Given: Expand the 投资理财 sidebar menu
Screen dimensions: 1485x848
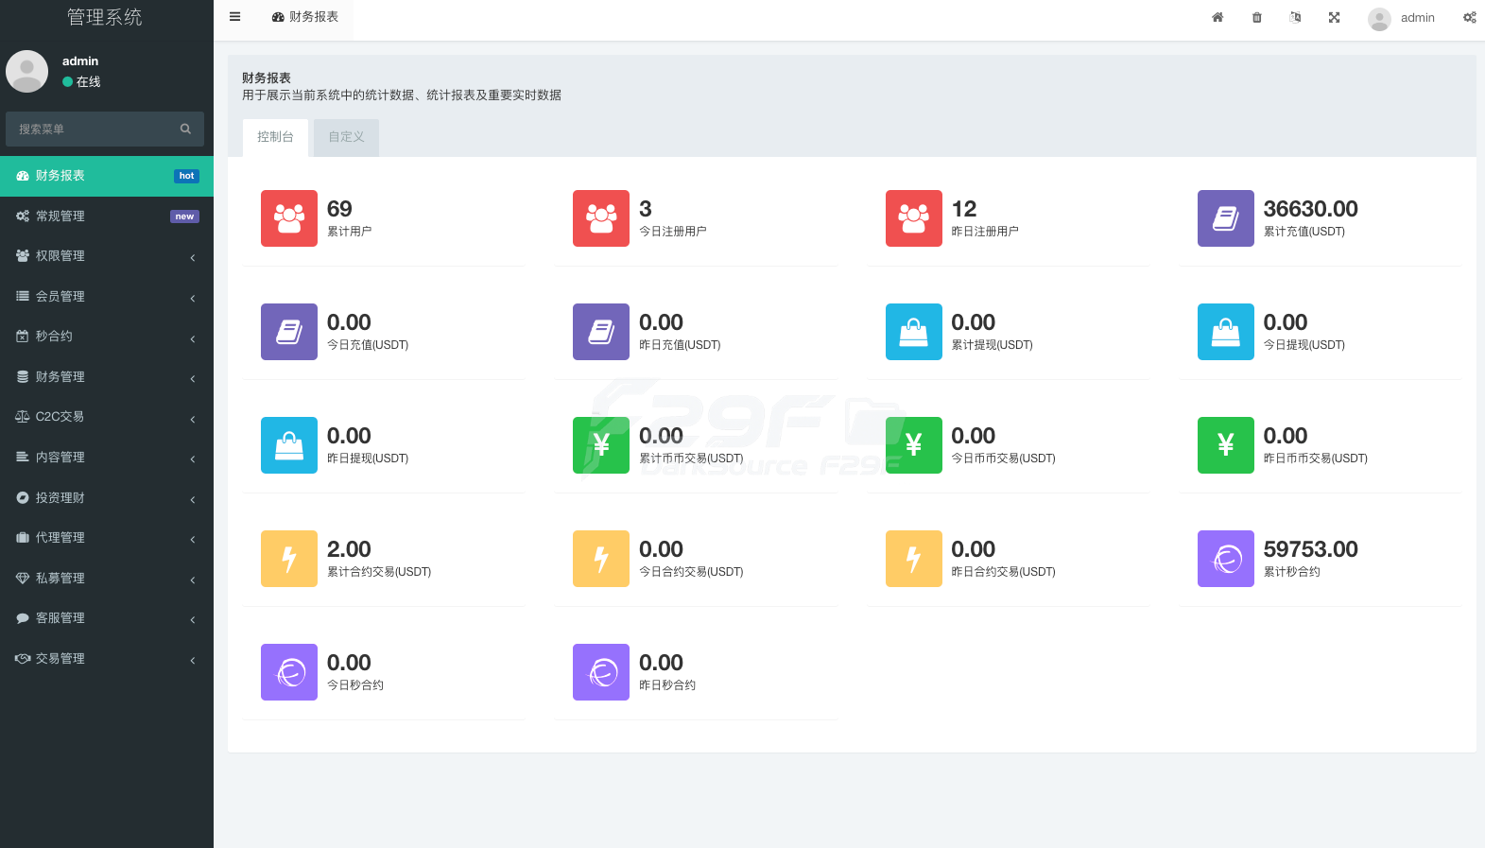Looking at the screenshot, I should pyautogui.click(x=106, y=498).
